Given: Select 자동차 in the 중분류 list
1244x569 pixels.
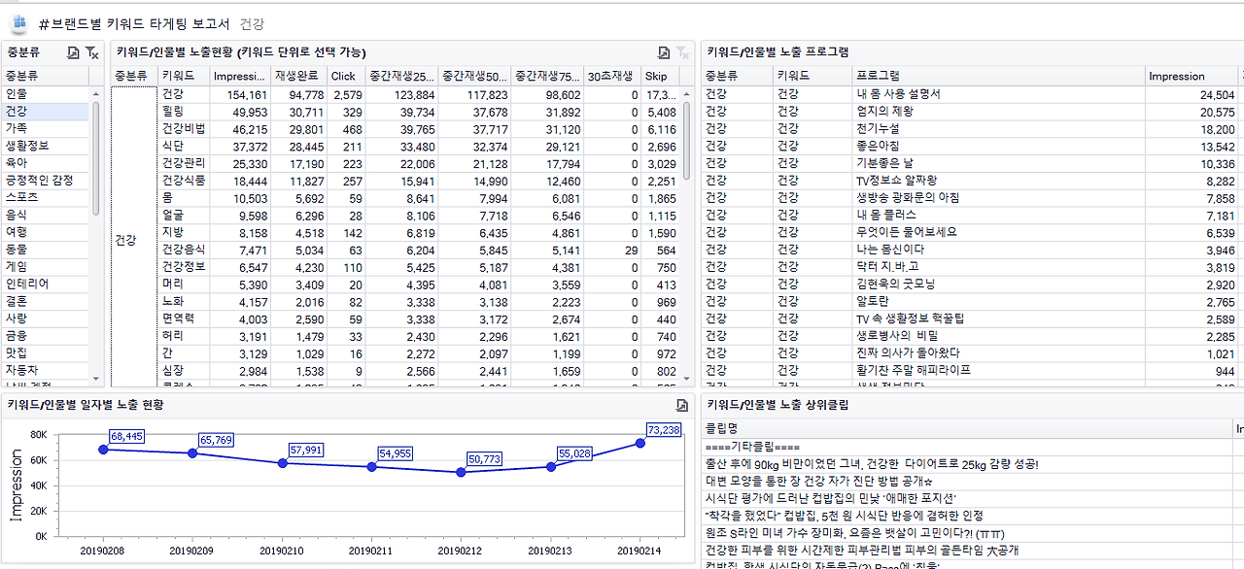Looking at the screenshot, I should [45, 370].
